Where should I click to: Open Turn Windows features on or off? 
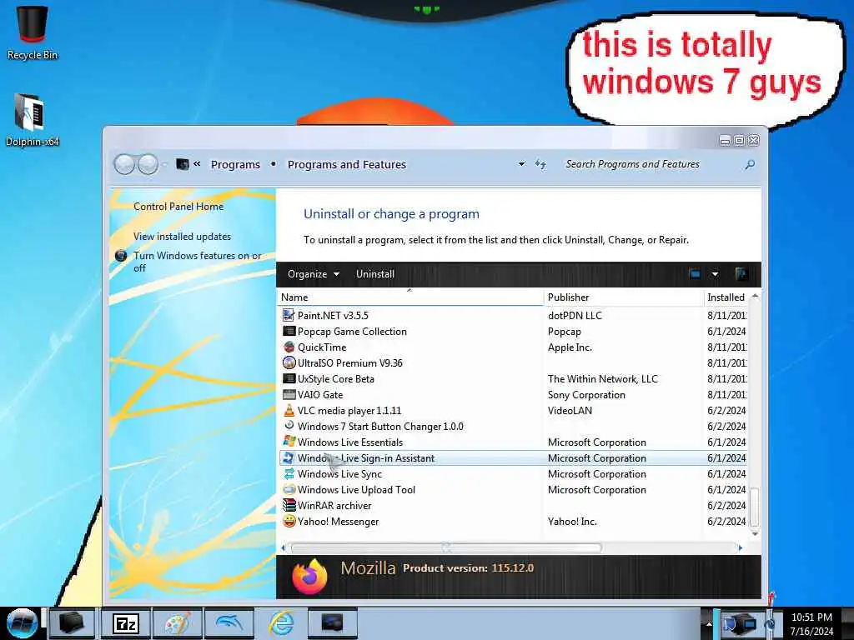point(197,261)
